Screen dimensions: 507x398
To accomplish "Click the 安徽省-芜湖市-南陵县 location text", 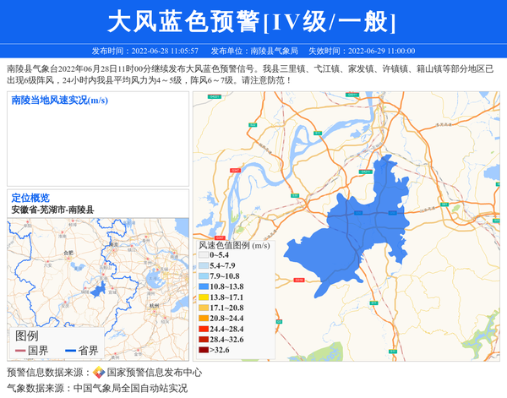I will [x=52, y=209].
